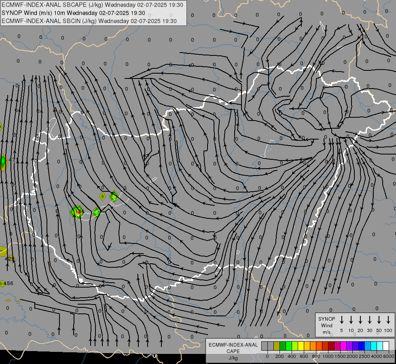The height and width of the screenshot is (364, 396).
Task: Click the SBCIN title line
Action: click(x=89, y=21)
